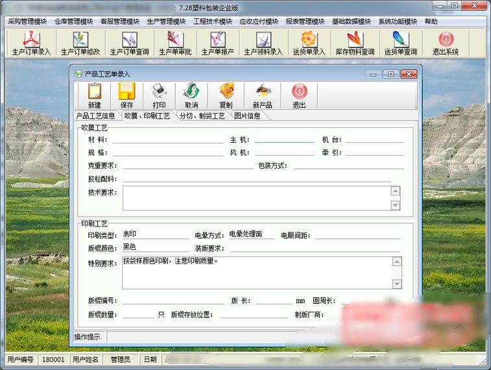
Task: Open 应收应付模块 menu
Action: point(259,21)
